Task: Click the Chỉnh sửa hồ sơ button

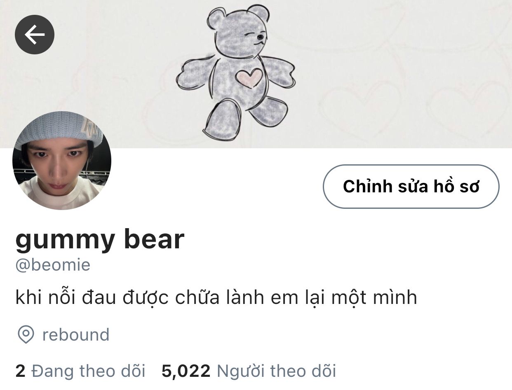Action: (411, 186)
